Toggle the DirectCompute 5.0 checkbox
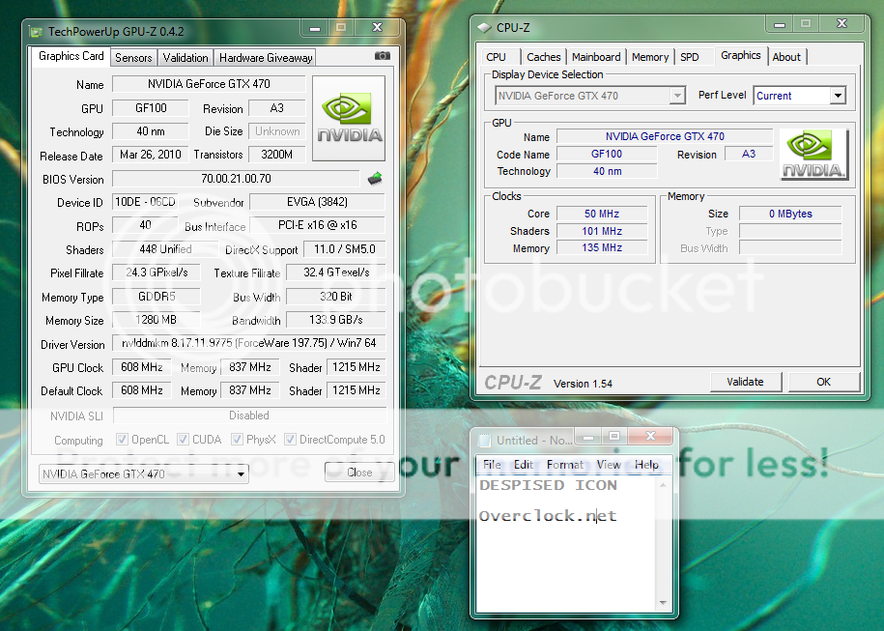The height and width of the screenshot is (631, 884). coord(290,440)
